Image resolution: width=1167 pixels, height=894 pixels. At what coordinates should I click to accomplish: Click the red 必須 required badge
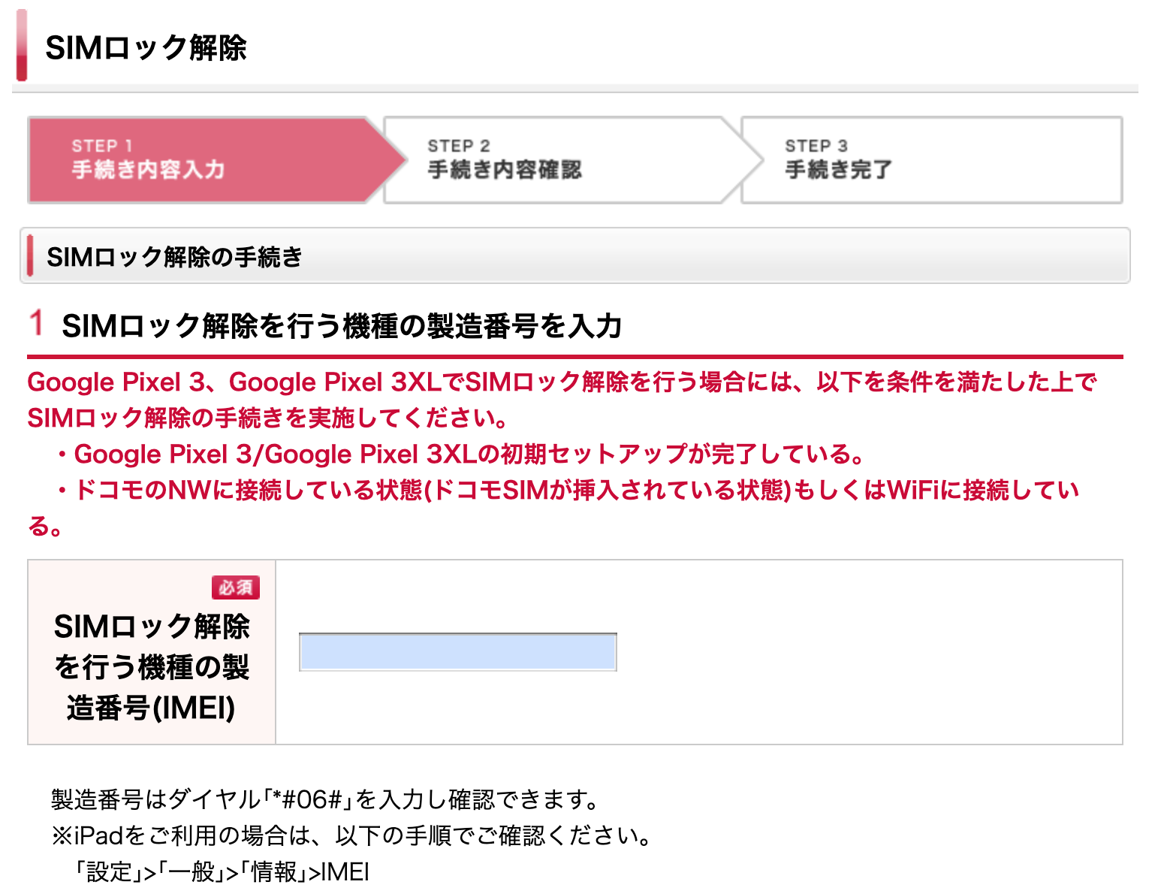click(236, 587)
